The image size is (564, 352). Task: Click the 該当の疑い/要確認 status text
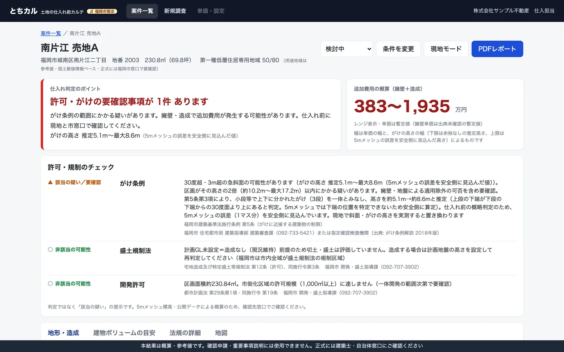[78, 182]
